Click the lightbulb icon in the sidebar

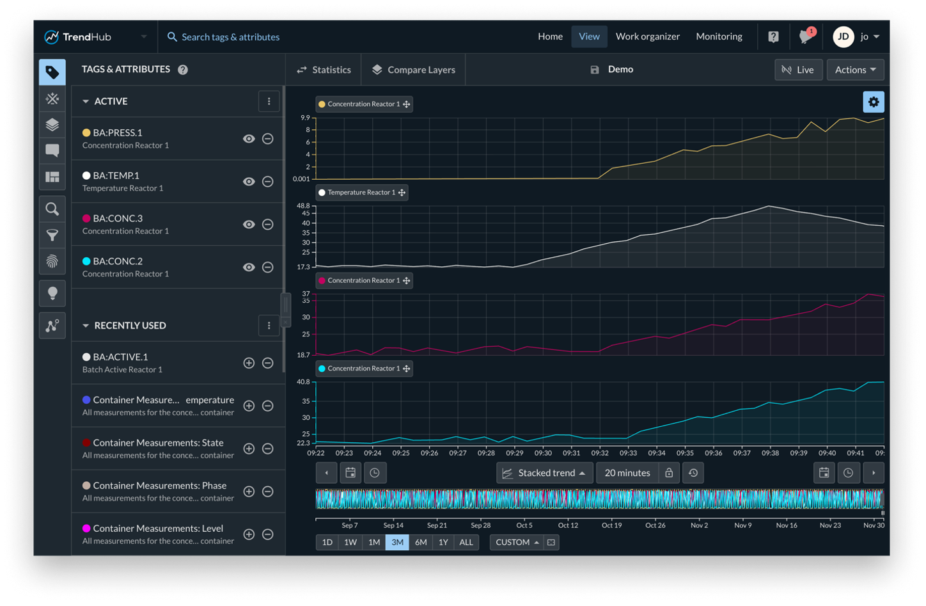52,293
